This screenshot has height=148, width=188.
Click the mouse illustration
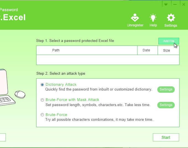pyautogui.click(x=20, y=94)
